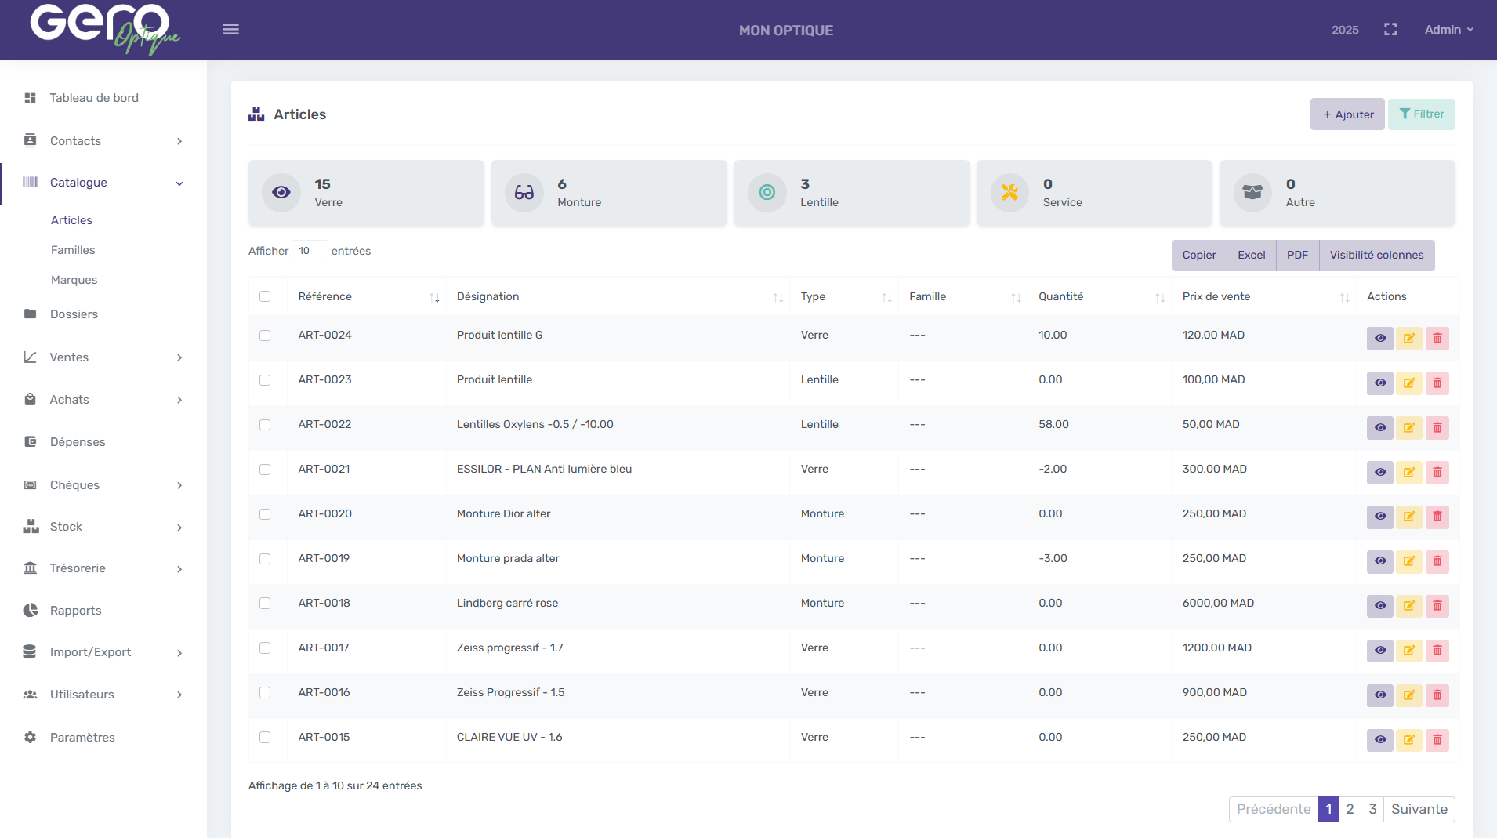
Task: Tick the checkbox next to ART-0015
Action: pyautogui.click(x=265, y=737)
